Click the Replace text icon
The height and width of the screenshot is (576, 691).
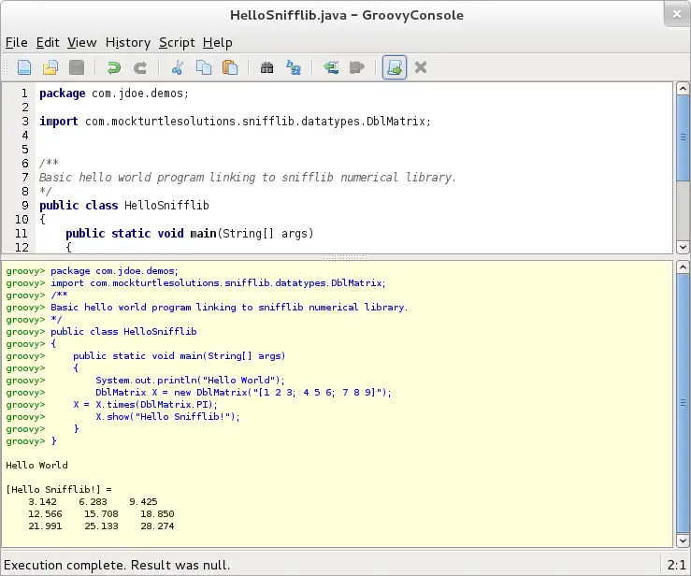pyautogui.click(x=293, y=67)
